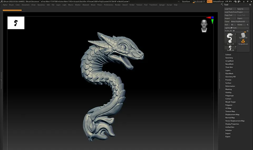Viewport: 253px width, 150px height.
Task: Click the QuickSave button
Action: tap(186, 2)
